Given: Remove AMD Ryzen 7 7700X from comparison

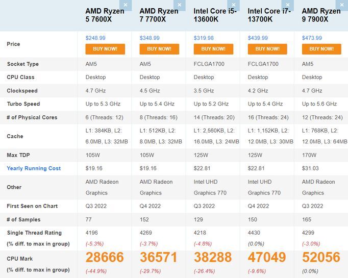Looking at the screenshot, I should (x=181, y=5).
